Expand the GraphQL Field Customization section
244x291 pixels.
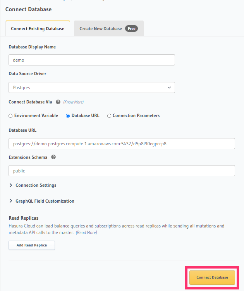(45, 201)
